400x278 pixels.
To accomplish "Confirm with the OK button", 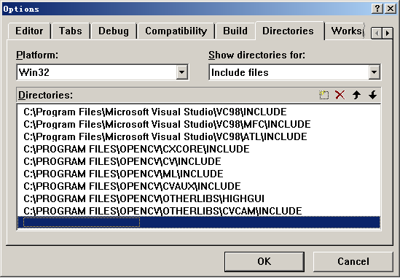I will pos(264,262).
